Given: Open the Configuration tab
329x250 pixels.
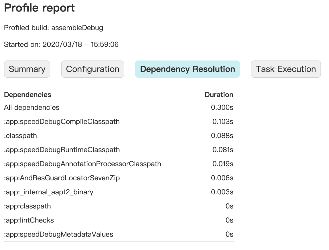Looking at the screenshot, I should click(92, 69).
